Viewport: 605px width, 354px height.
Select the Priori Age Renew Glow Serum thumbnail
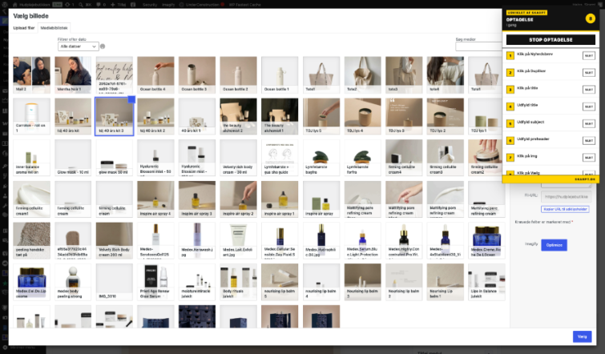click(156, 282)
